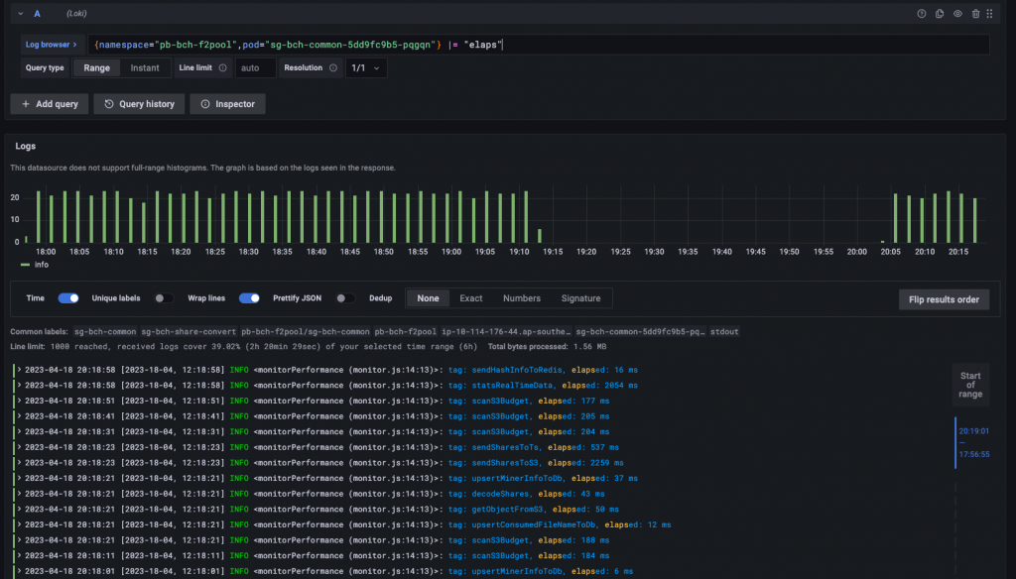Show Line limit info tooltip icon

[223, 68]
